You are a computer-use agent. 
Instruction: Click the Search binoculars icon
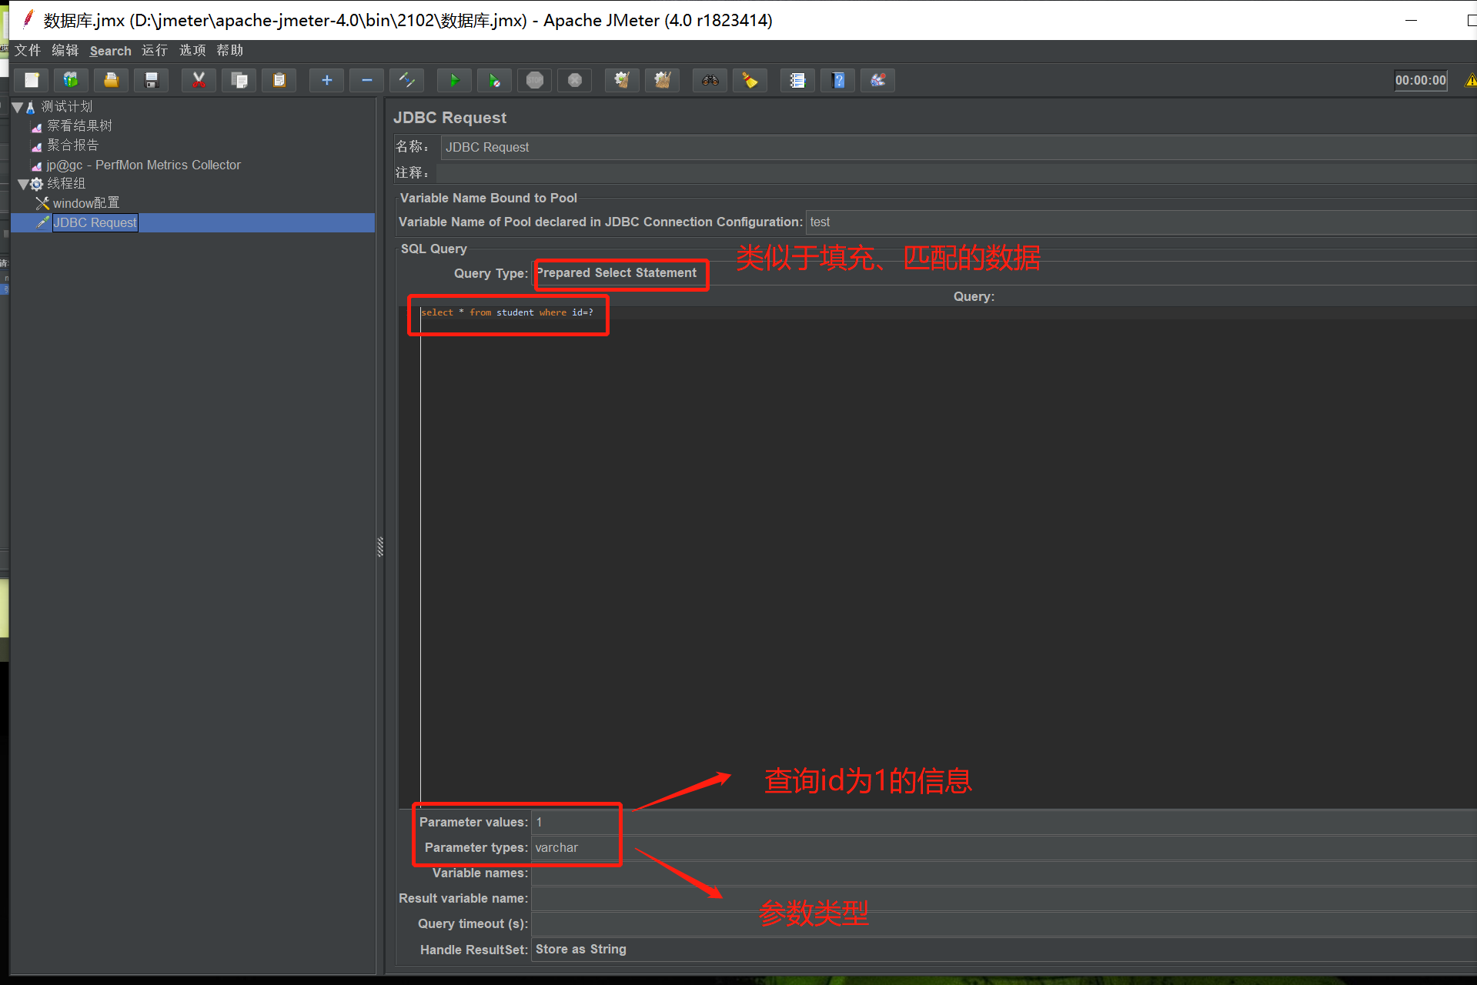click(x=710, y=80)
